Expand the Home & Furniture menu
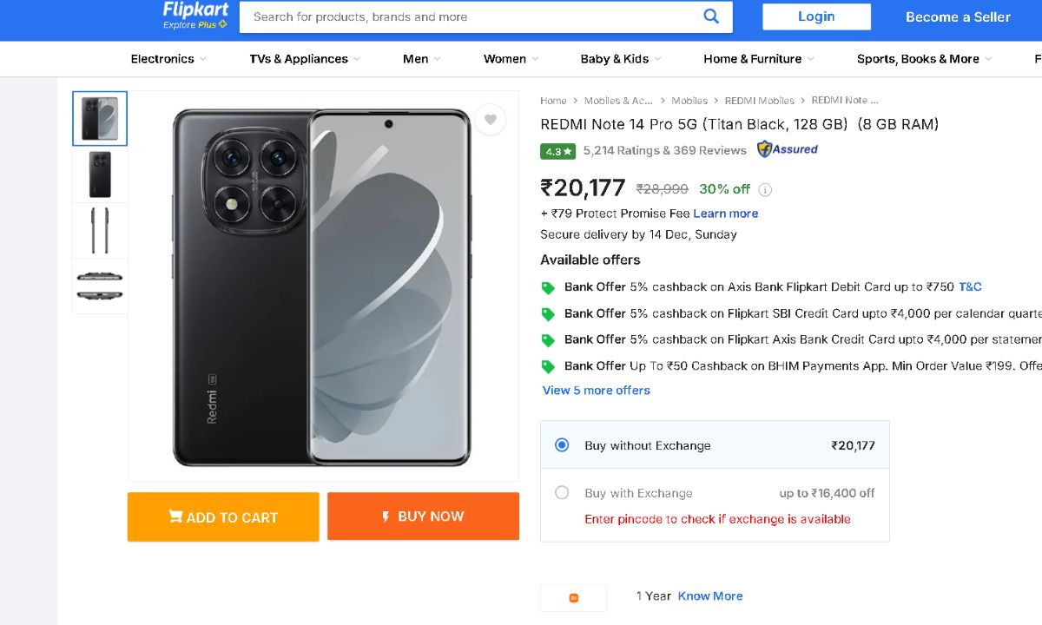 click(758, 59)
